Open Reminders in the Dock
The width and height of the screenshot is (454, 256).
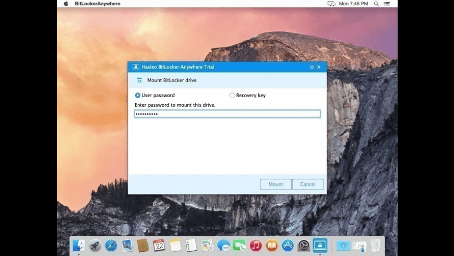pyautogui.click(x=192, y=246)
